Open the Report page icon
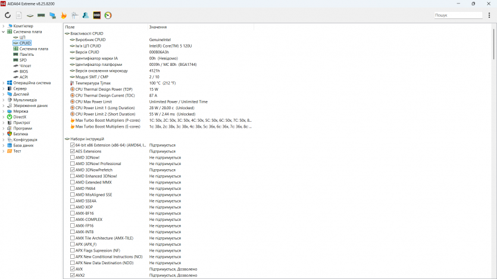 (18, 15)
